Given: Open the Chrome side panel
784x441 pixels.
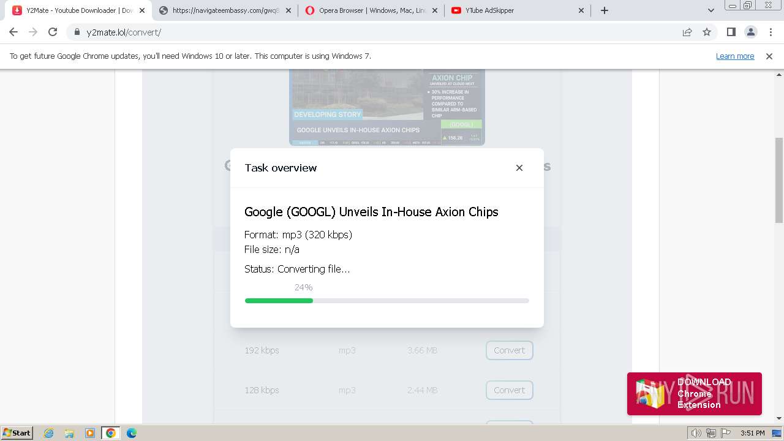Looking at the screenshot, I should pyautogui.click(x=731, y=32).
